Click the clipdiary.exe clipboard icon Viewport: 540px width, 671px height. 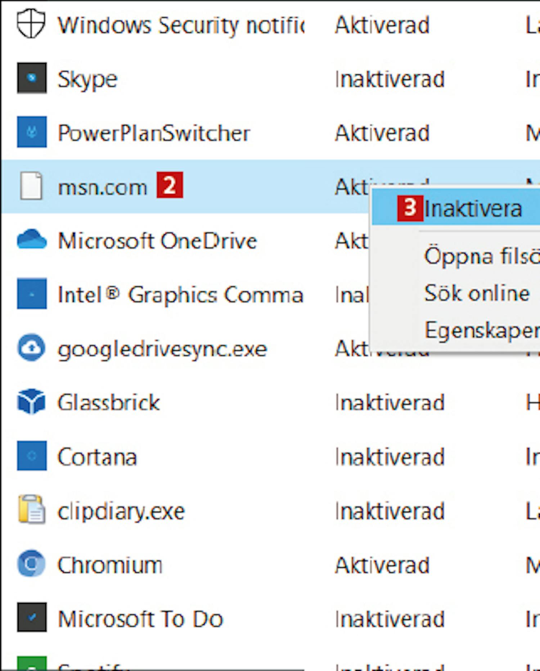pos(32,509)
